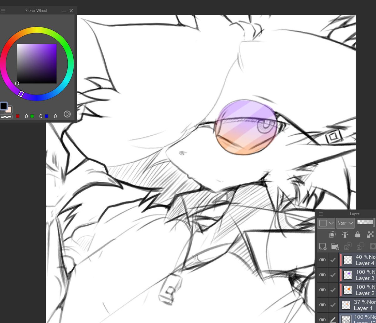This screenshot has height=323, width=376.
Task: Click the Lock Transparent Pixels icon
Action: click(370, 234)
